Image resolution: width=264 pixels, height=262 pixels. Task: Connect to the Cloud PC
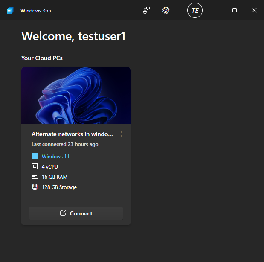76,213
